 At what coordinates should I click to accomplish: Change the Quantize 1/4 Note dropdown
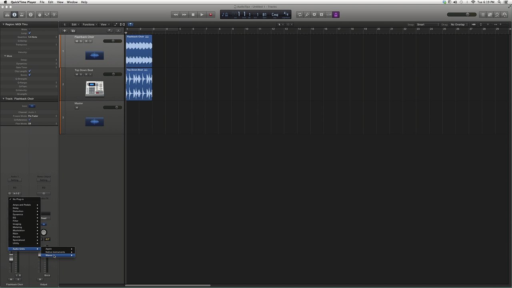[x=42, y=37]
